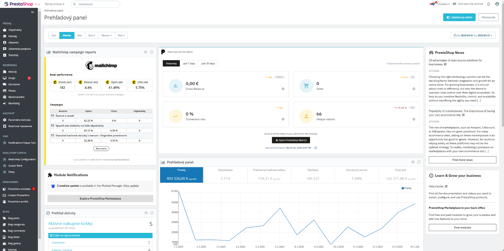Show info icon for Unique visitors
Image resolution: width=504 pixels, height=251 pixels.
(414, 119)
